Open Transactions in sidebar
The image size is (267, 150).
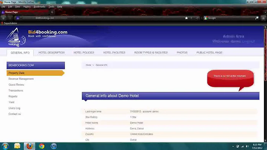[16, 91]
